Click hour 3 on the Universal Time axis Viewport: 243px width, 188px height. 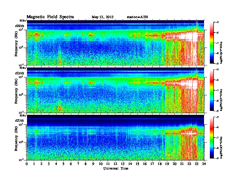click(x=49, y=164)
